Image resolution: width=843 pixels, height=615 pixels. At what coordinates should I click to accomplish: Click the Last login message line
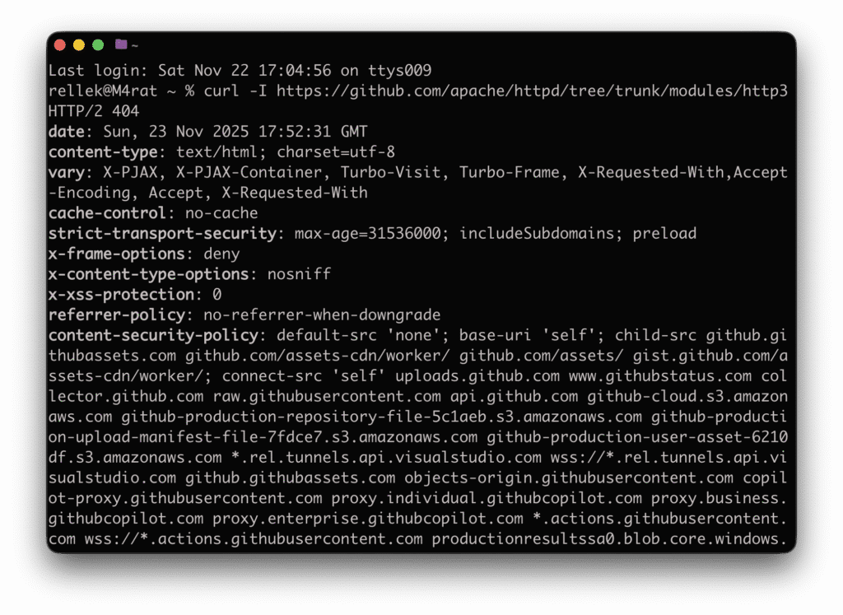pos(239,71)
